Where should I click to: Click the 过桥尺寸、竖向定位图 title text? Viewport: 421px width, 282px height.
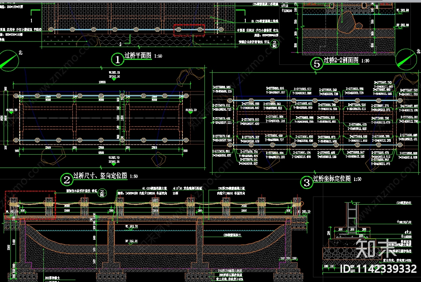pos(101,176)
